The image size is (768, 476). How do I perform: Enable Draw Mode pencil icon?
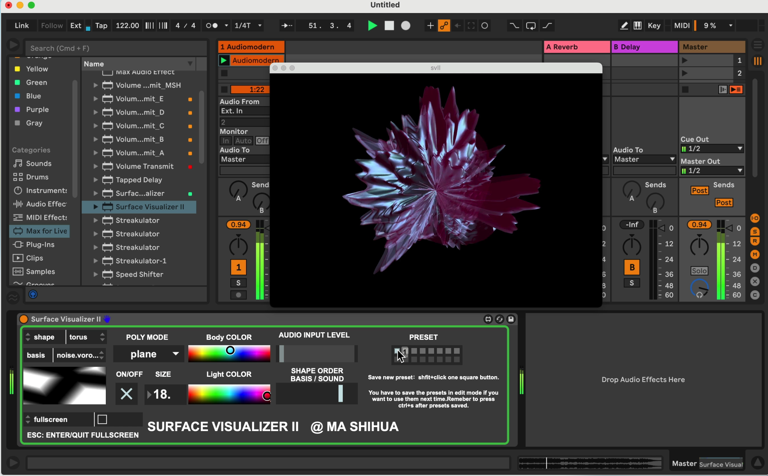tap(624, 25)
